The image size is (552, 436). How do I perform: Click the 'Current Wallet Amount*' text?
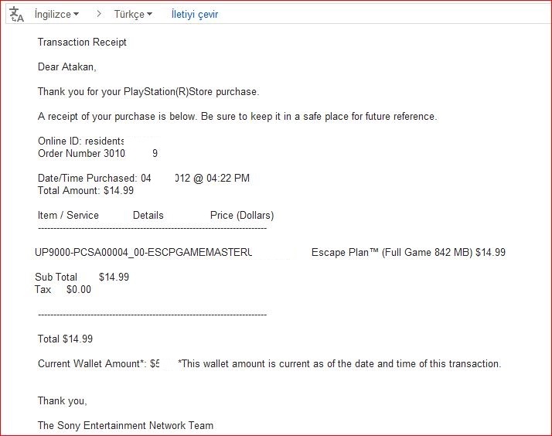pos(92,364)
